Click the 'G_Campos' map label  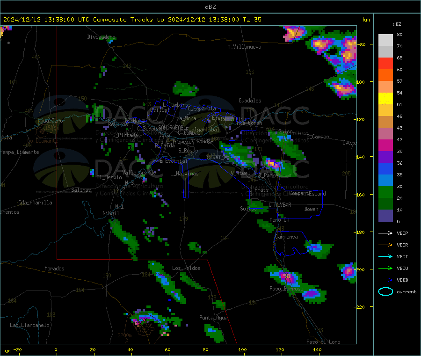coord(318,137)
